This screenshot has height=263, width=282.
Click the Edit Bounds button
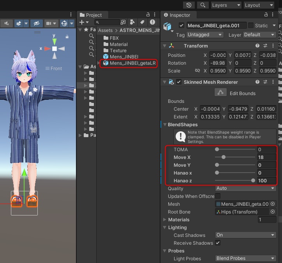pos(221,93)
